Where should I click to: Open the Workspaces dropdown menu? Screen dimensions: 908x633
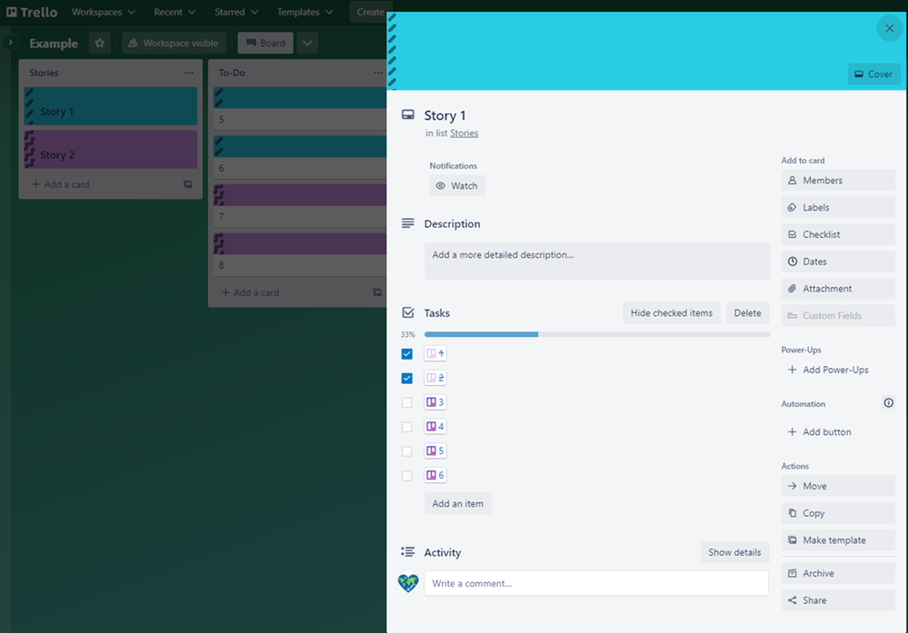(103, 12)
